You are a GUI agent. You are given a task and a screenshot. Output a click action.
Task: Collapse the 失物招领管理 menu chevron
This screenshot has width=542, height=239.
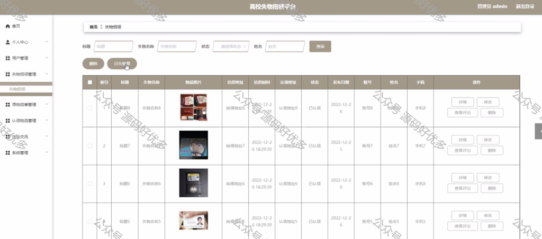pos(47,74)
